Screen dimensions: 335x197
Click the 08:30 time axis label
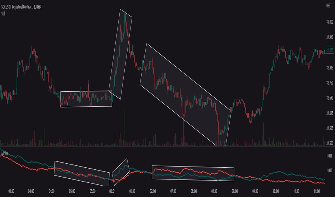(x=214, y=191)
